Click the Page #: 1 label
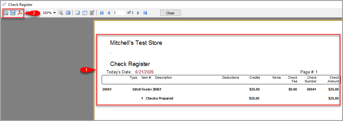The height and width of the screenshot is (121, 343). [x=309, y=72]
